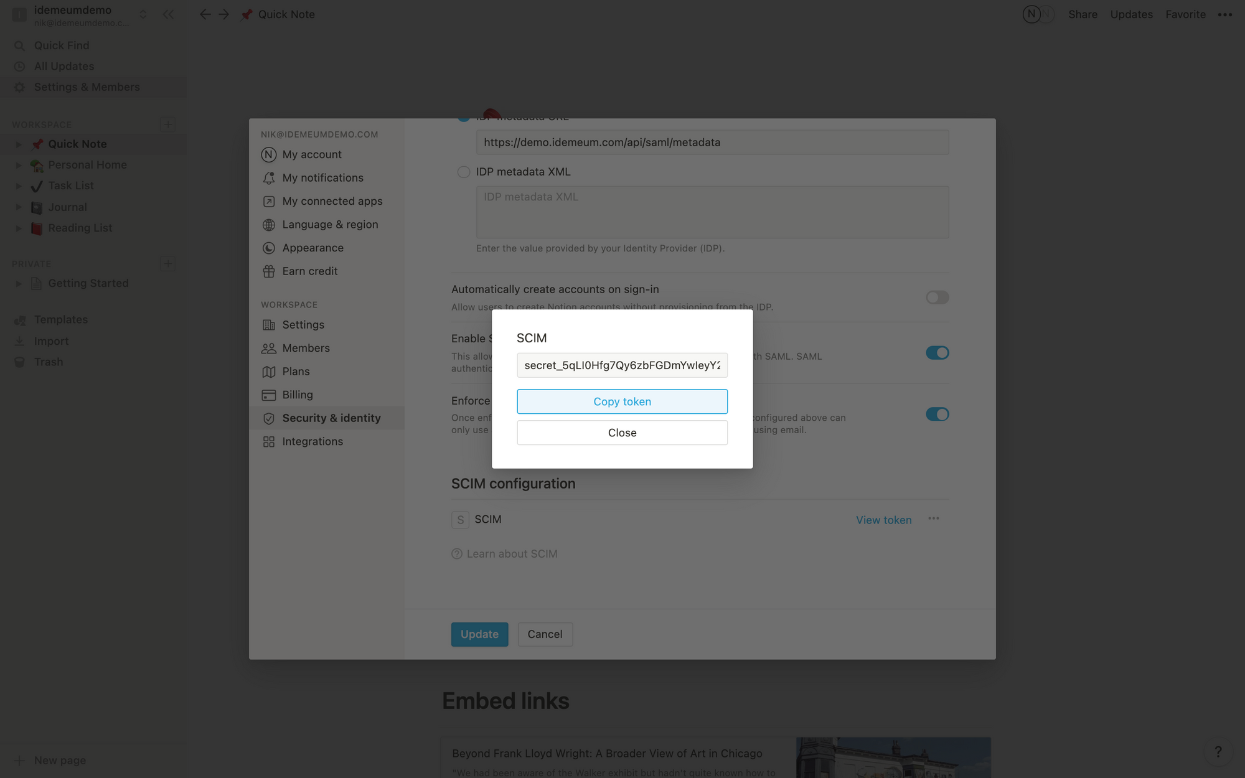
Task: Click the IDP metadata XML text area
Action: 712,212
